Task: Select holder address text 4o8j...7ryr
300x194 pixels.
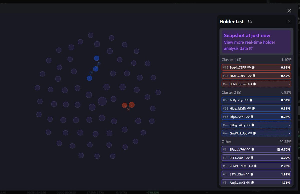Action: coord(236,100)
